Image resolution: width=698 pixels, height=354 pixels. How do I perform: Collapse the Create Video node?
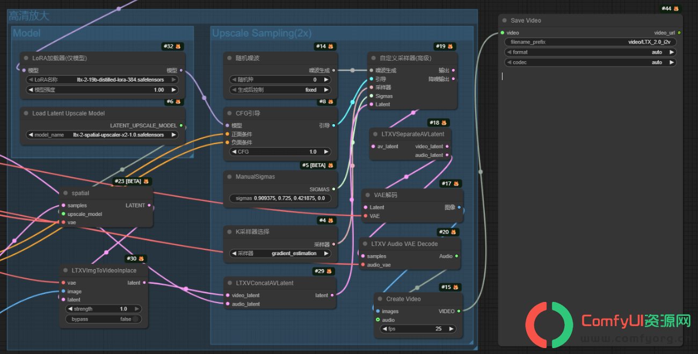(x=380, y=299)
